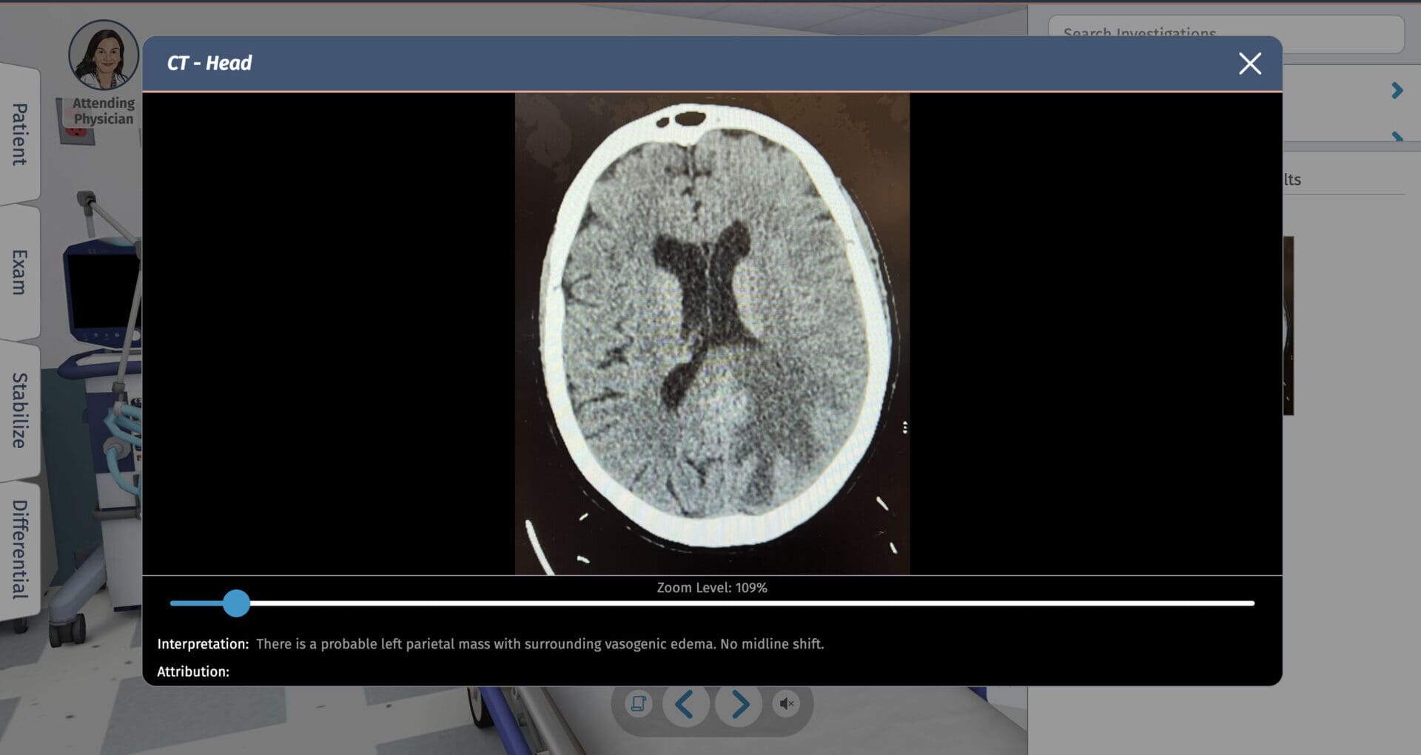Screen dimensions: 1421x755
Task: Expand the upper chevron in the results panel
Action: [1396, 90]
